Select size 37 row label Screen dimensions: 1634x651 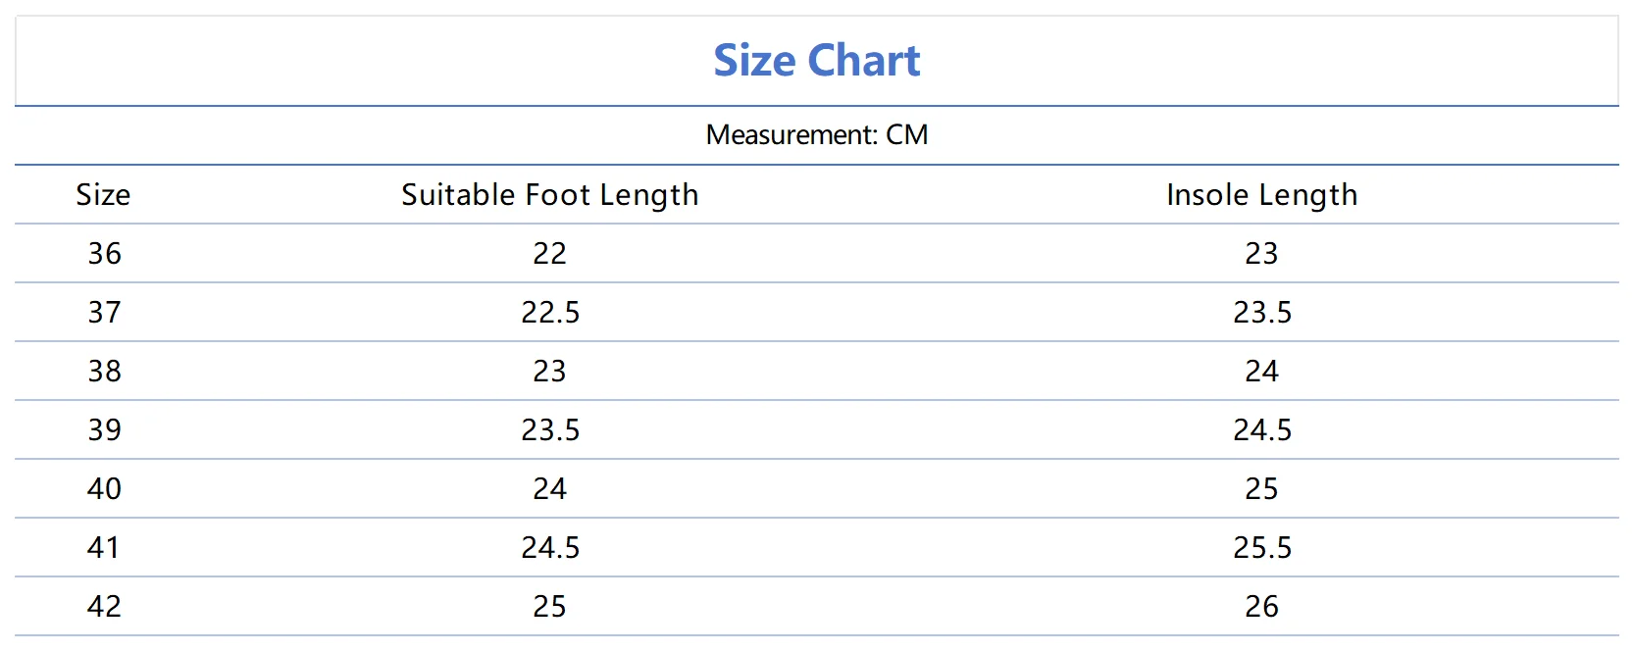tap(104, 313)
